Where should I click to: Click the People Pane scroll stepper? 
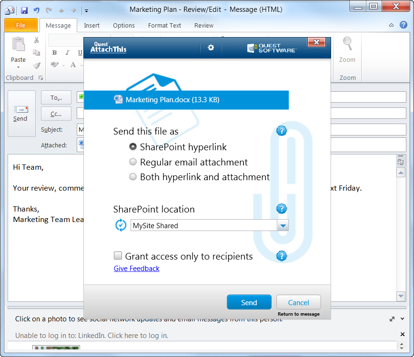pos(402,346)
